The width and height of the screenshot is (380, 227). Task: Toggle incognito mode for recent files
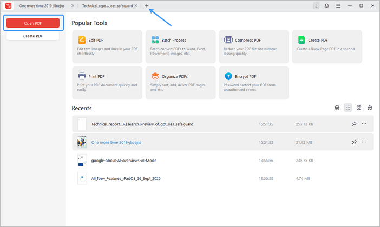coord(337,108)
